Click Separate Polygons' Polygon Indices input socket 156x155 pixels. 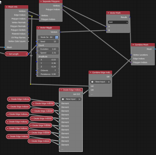pos(39,19)
